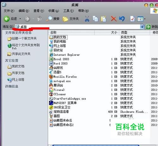Collapse the 其它位置 section
158x146 pixels.
12,61
